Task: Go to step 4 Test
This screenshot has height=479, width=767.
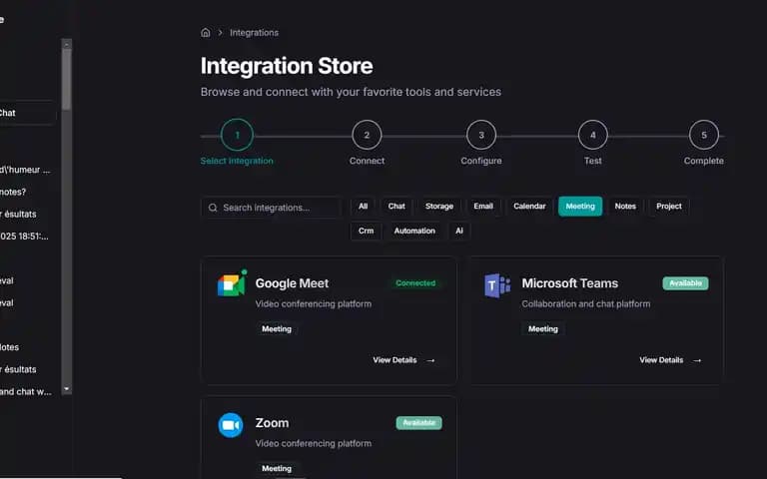Action: [x=593, y=135]
